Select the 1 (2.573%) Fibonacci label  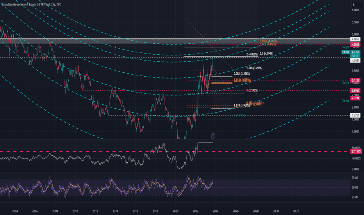tap(252, 90)
